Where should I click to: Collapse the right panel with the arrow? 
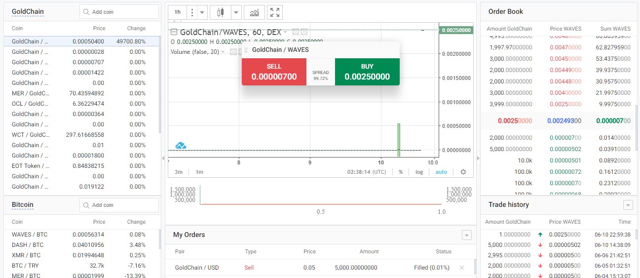pyautogui.click(x=477, y=158)
